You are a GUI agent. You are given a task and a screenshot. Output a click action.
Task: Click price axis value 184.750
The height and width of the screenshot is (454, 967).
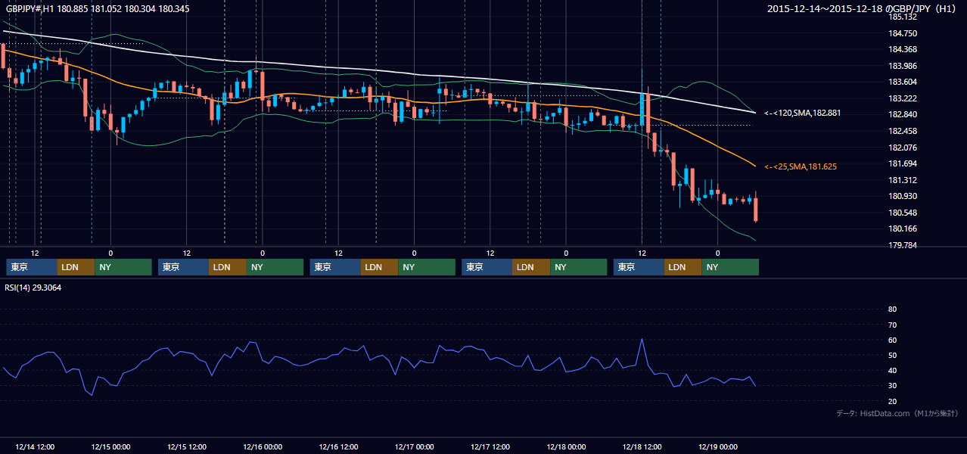coord(902,33)
